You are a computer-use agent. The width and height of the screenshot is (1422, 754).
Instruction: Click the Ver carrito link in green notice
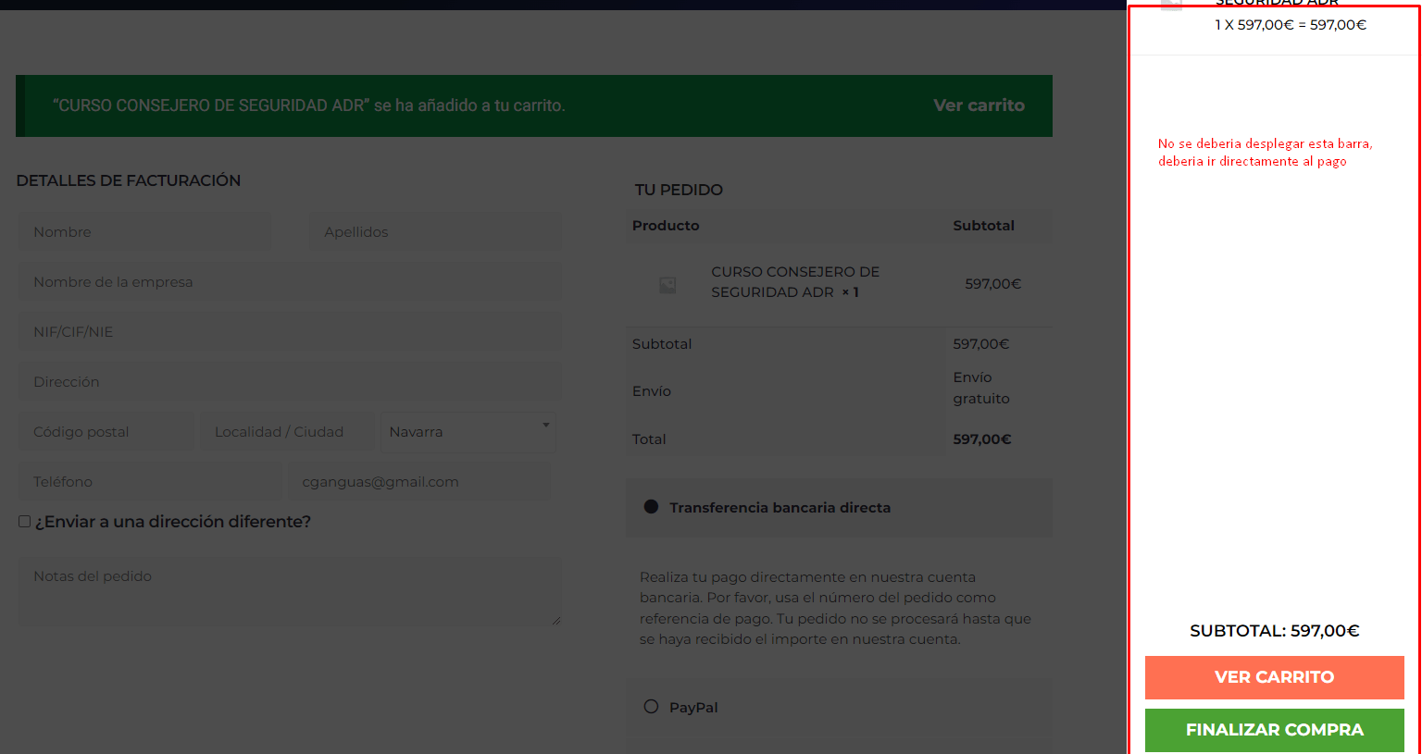click(979, 105)
